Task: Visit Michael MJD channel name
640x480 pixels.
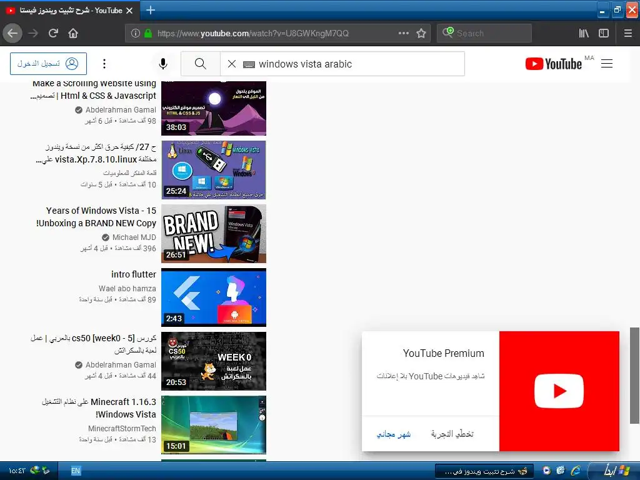Action: tap(134, 237)
